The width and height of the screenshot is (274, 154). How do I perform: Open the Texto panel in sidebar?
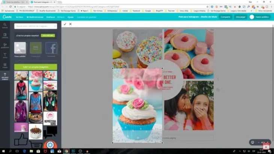5,55
